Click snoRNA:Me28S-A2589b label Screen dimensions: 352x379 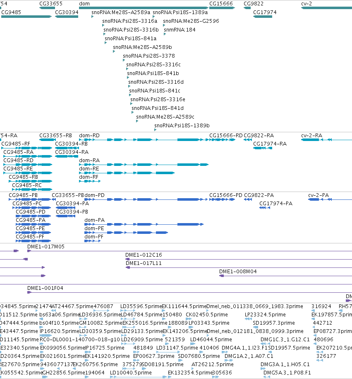tap(142, 47)
